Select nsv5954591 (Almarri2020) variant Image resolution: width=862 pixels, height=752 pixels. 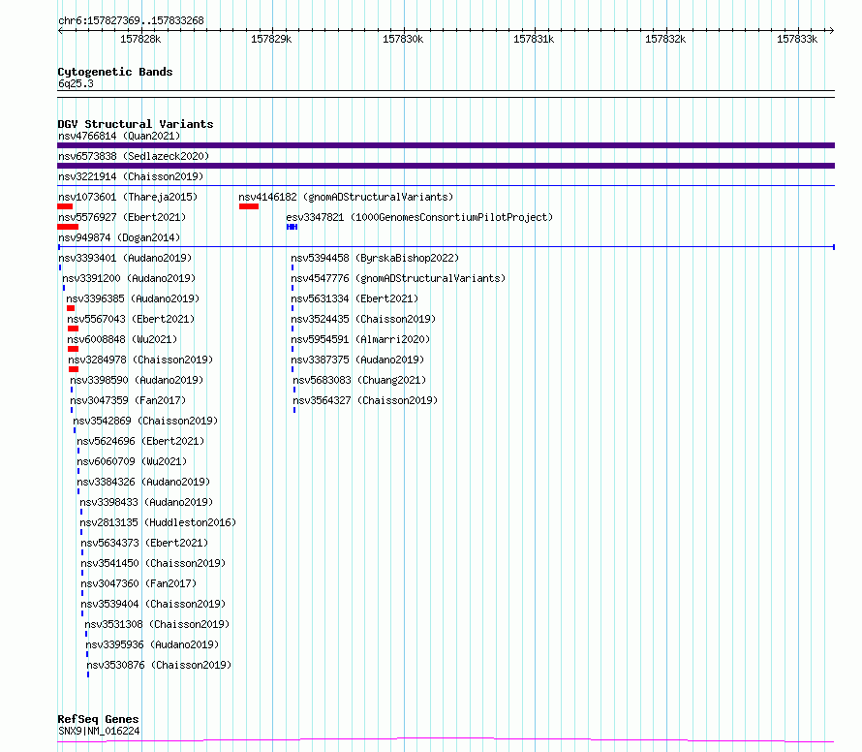point(360,339)
